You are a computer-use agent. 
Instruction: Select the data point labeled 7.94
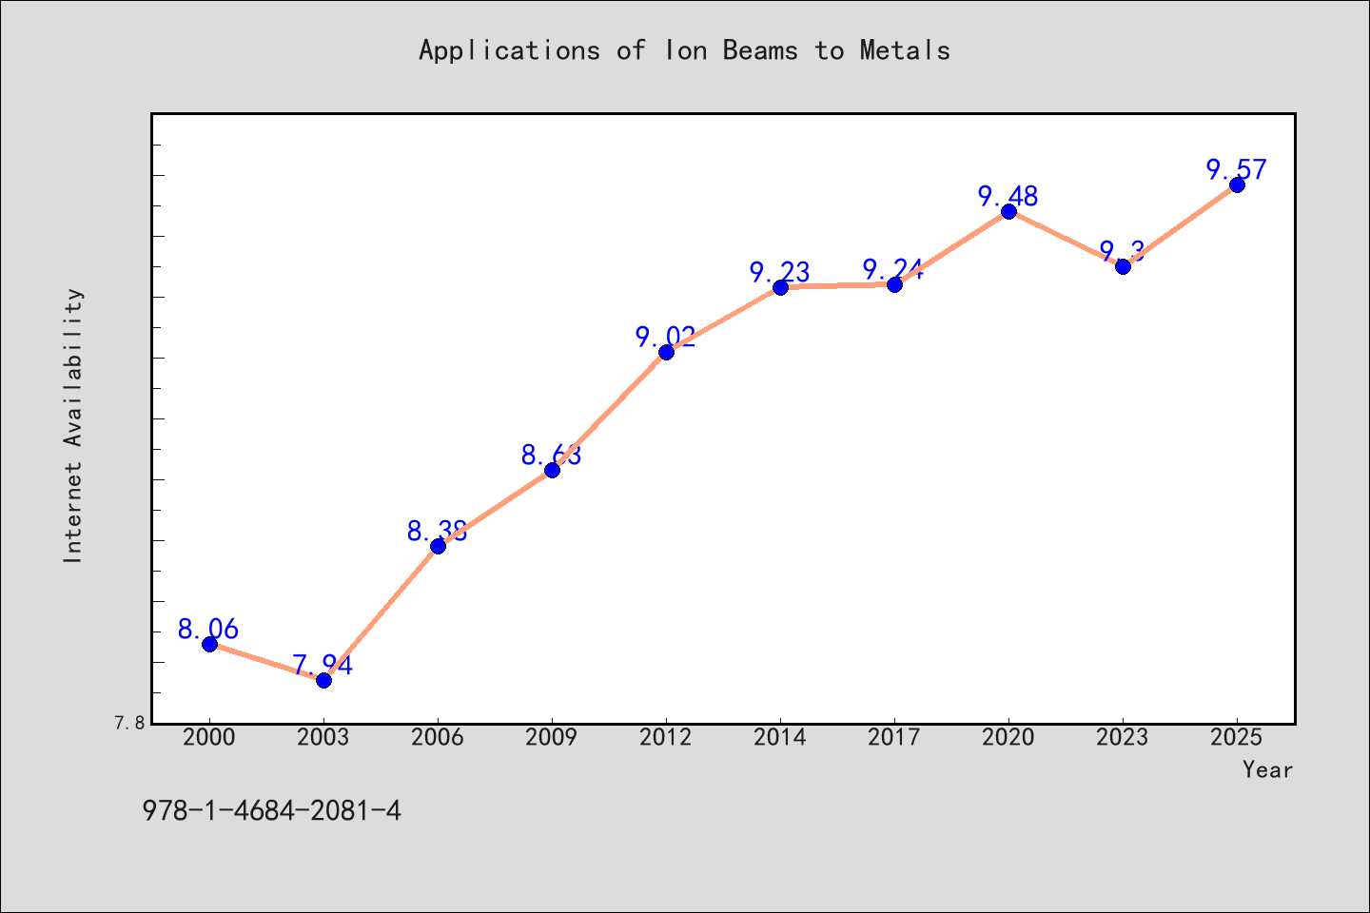pos(323,680)
